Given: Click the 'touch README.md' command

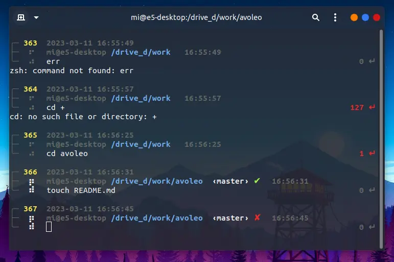Looking at the screenshot, I should [x=81, y=190].
